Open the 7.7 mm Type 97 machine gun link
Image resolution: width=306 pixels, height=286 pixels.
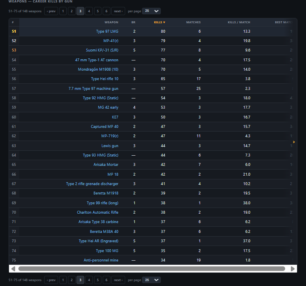93,89
